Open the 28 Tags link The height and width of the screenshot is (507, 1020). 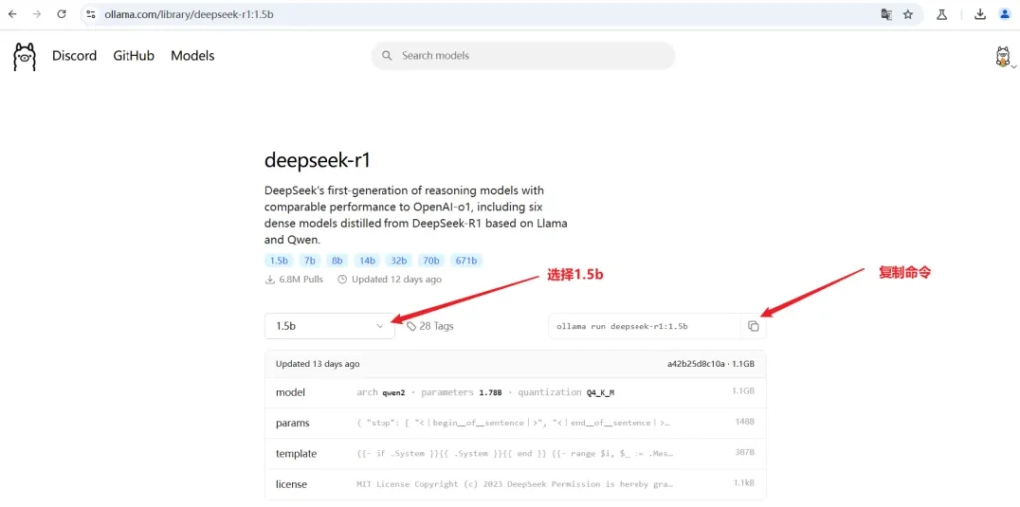click(x=436, y=326)
